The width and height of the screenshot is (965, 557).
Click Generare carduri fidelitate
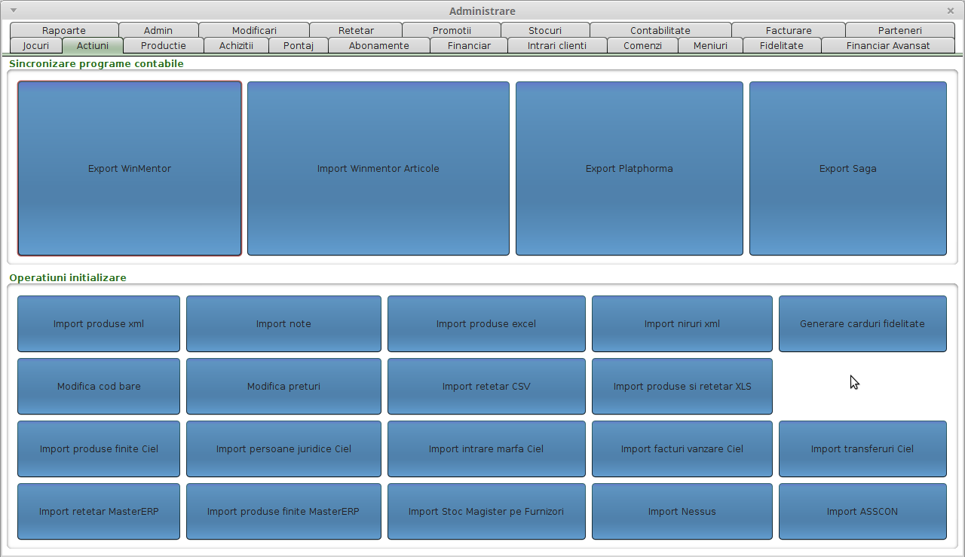pos(862,324)
